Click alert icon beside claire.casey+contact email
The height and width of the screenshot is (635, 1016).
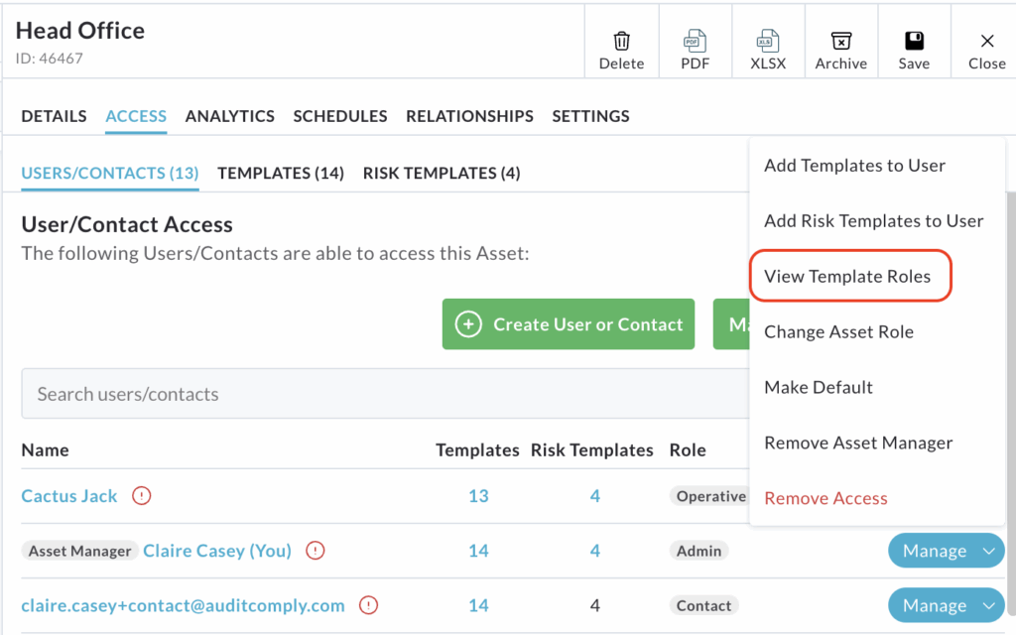tap(368, 605)
